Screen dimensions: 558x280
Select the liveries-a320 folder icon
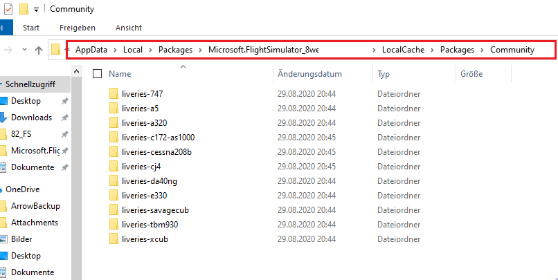click(114, 123)
